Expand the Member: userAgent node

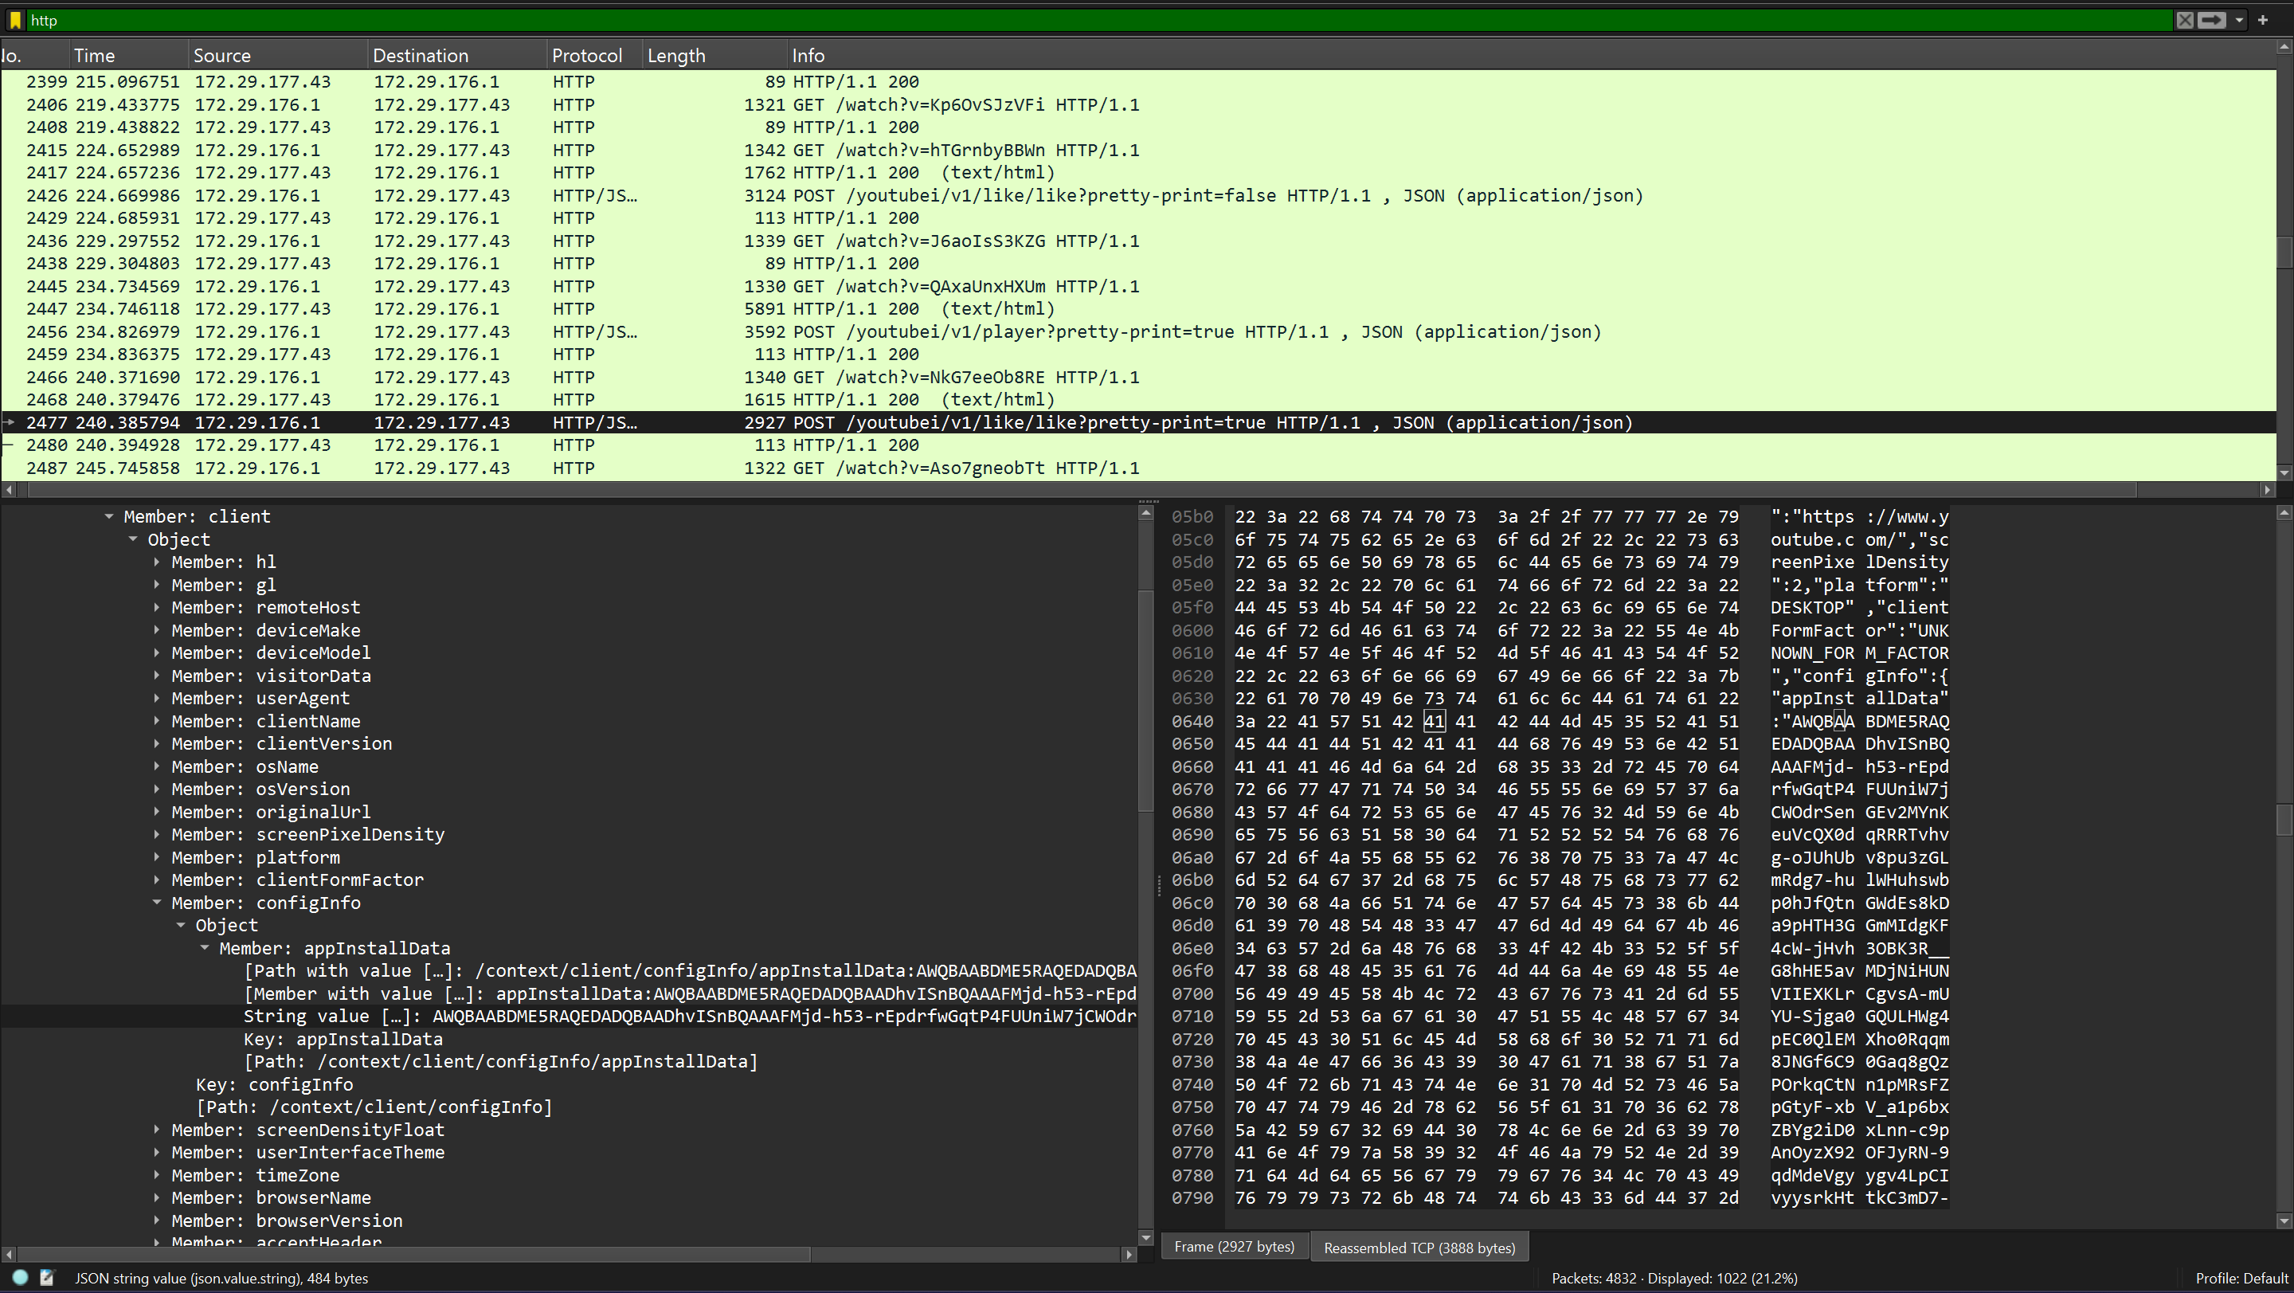158,698
